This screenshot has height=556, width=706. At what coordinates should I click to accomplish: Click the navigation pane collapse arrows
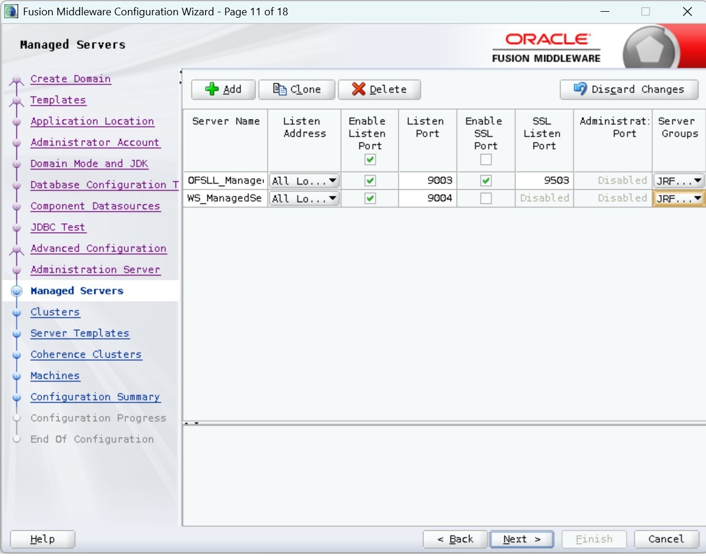(x=180, y=77)
